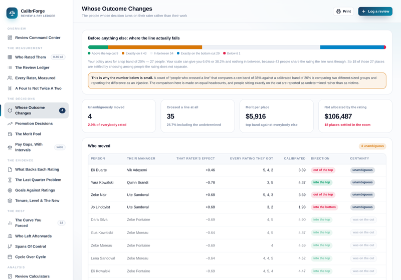
Task: Open Review Command Center via its grid icon
Action: click(x=10, y=37)
